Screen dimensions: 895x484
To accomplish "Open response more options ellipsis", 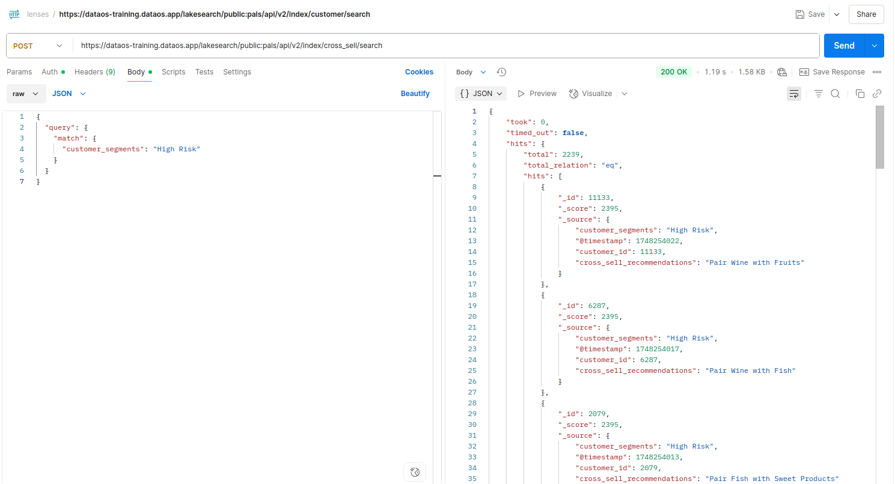I will click(x=877, y=72).
